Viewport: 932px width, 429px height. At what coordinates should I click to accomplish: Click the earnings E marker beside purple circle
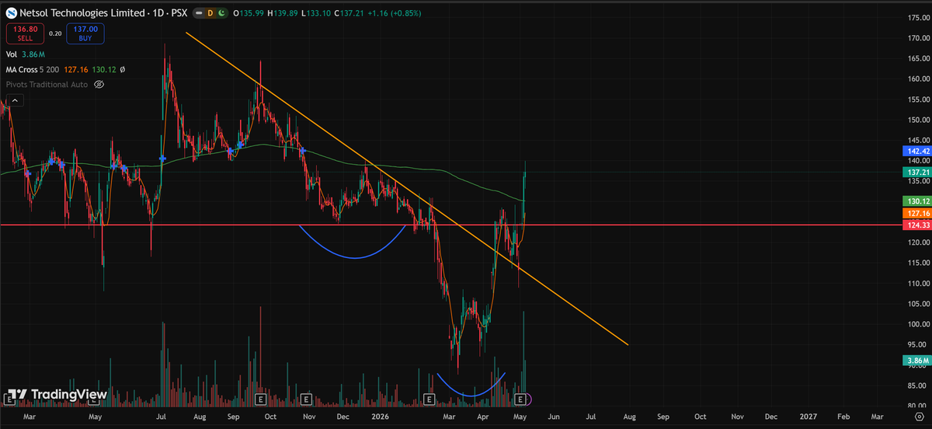coord(520,399)
